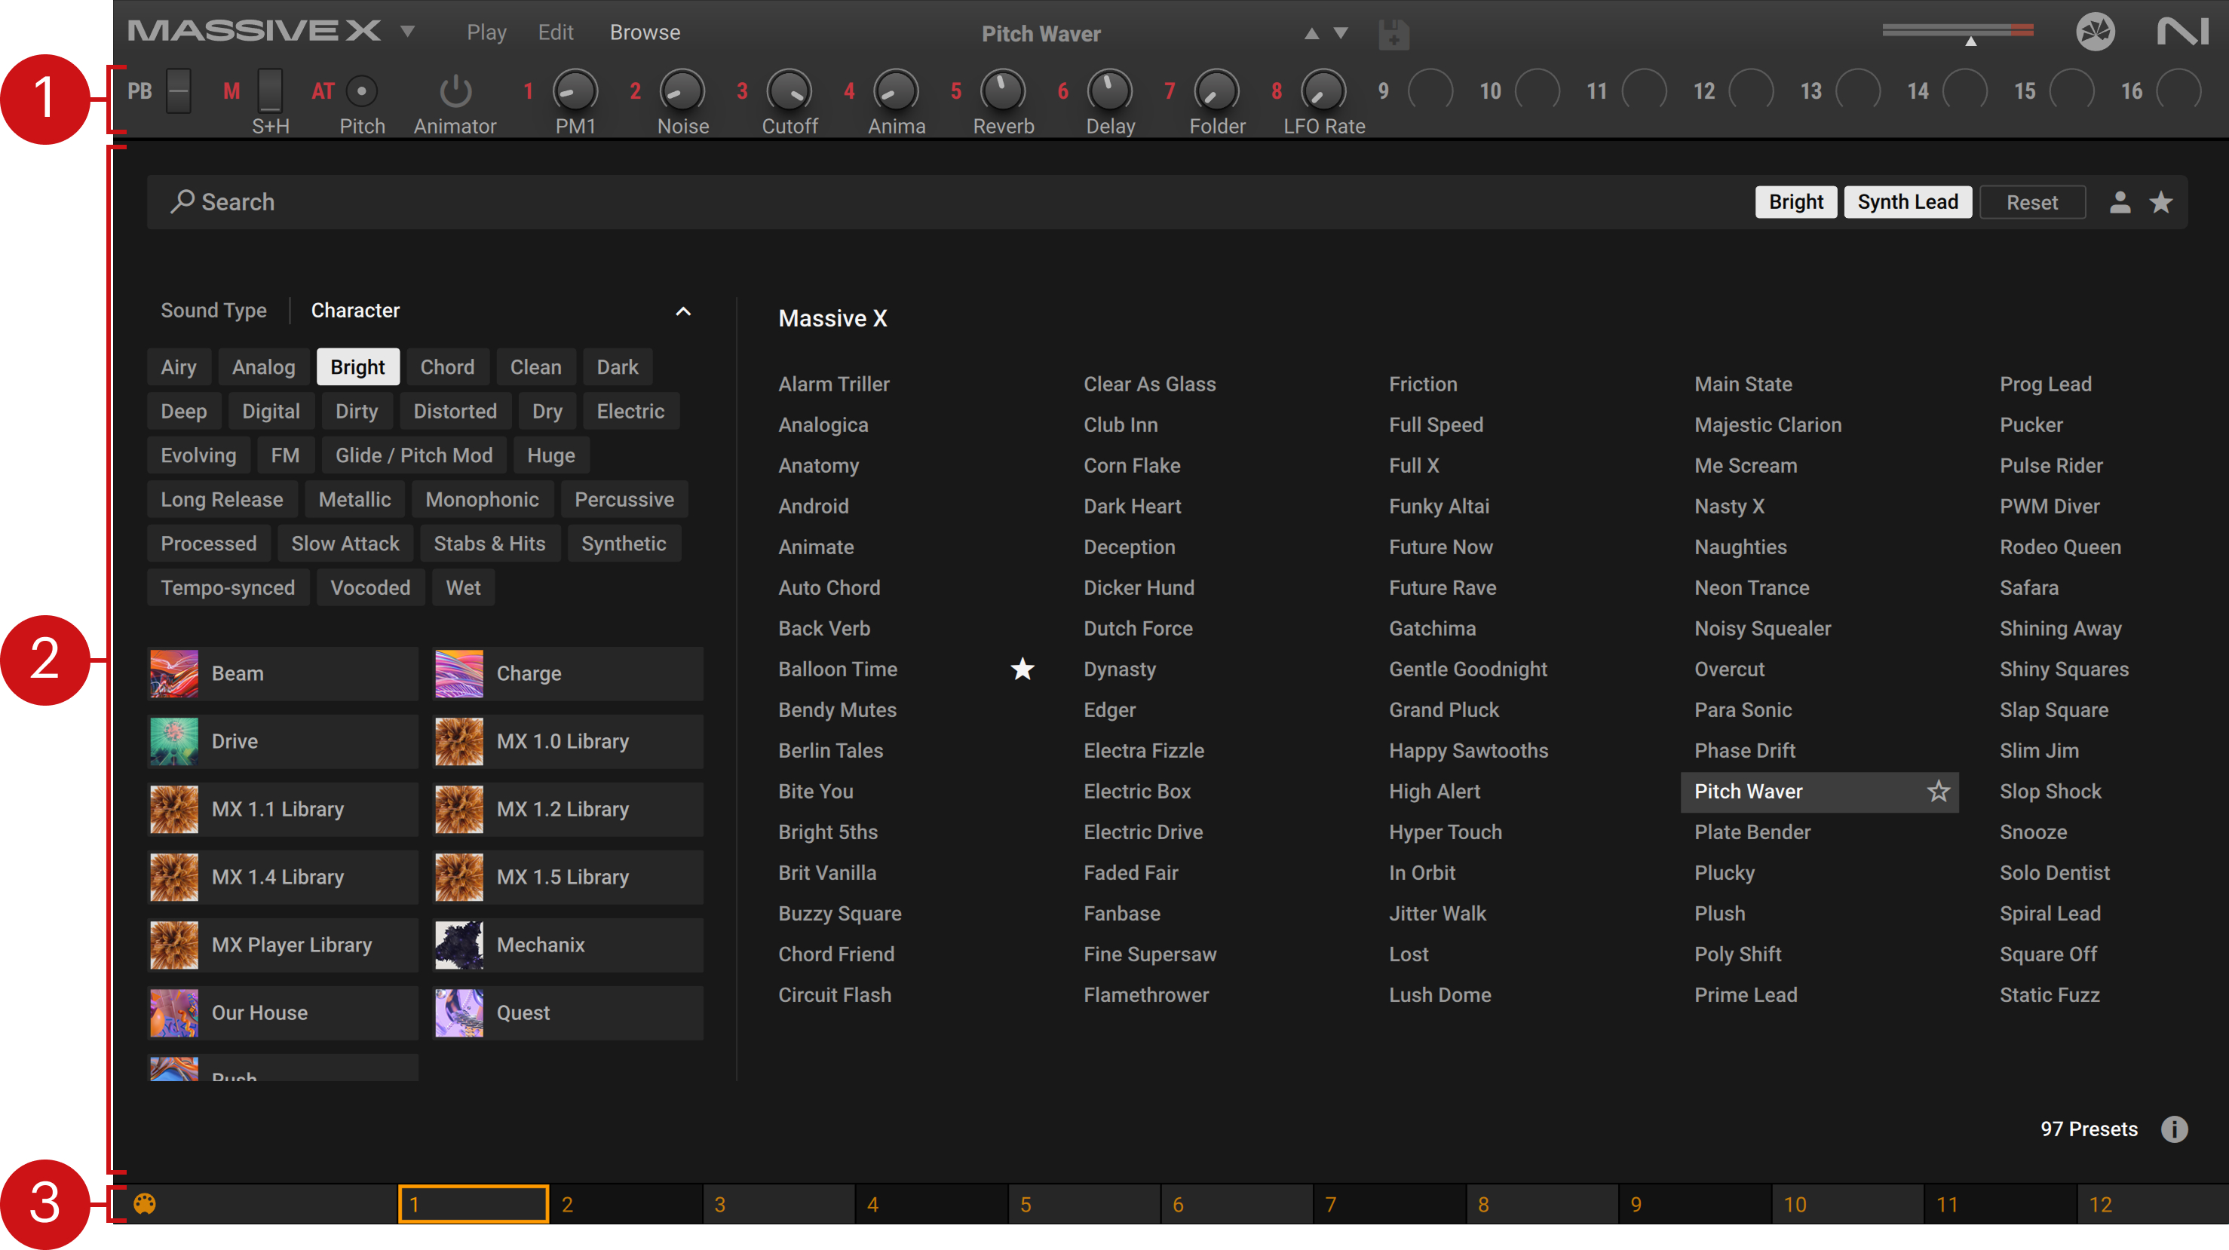The image size is (2229, 1250).
Task: Click the user presets person icon
Action: click(x=2119, y=202)
